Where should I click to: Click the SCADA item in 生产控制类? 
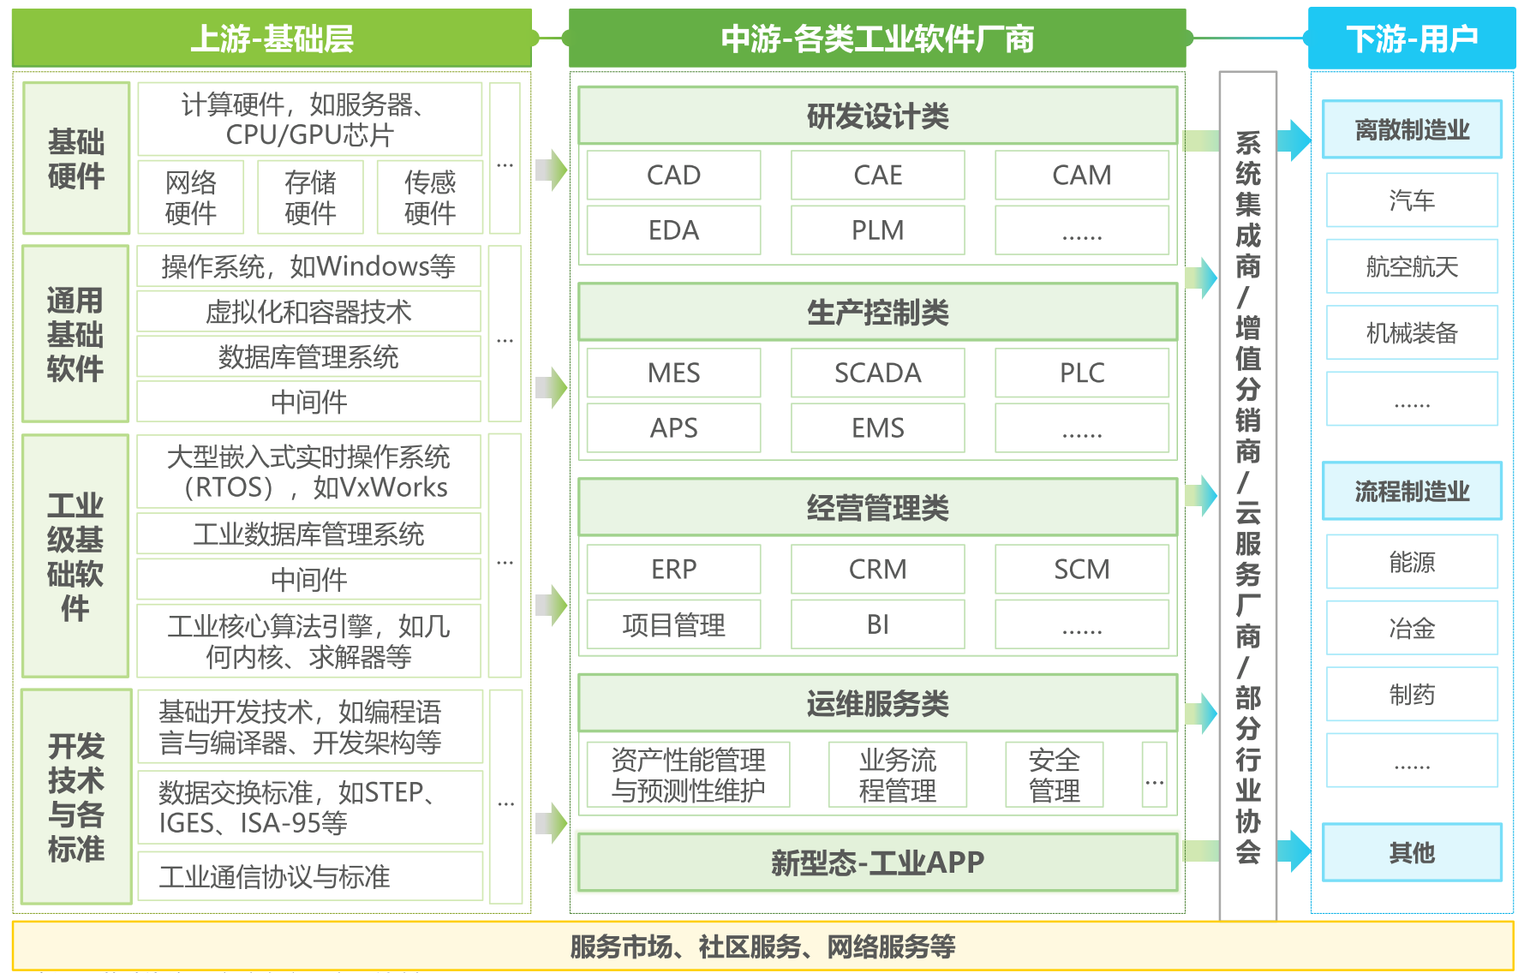point(877,373)
